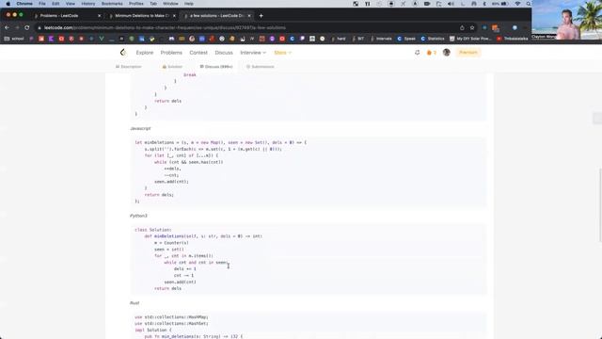Open the 'Intervals' bookmark

click(381, 39)
